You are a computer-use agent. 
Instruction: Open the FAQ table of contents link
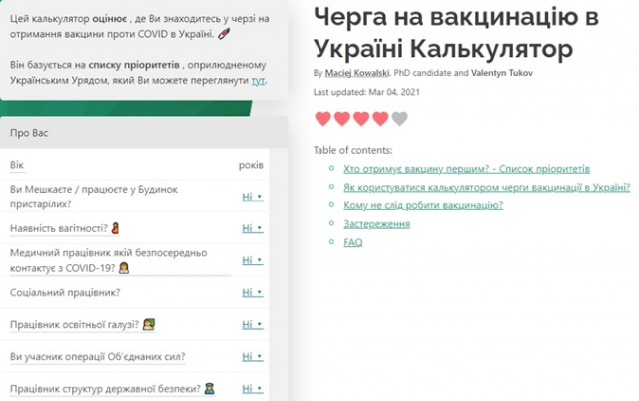point(352,242)
